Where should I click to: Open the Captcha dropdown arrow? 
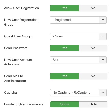[103, 93]
